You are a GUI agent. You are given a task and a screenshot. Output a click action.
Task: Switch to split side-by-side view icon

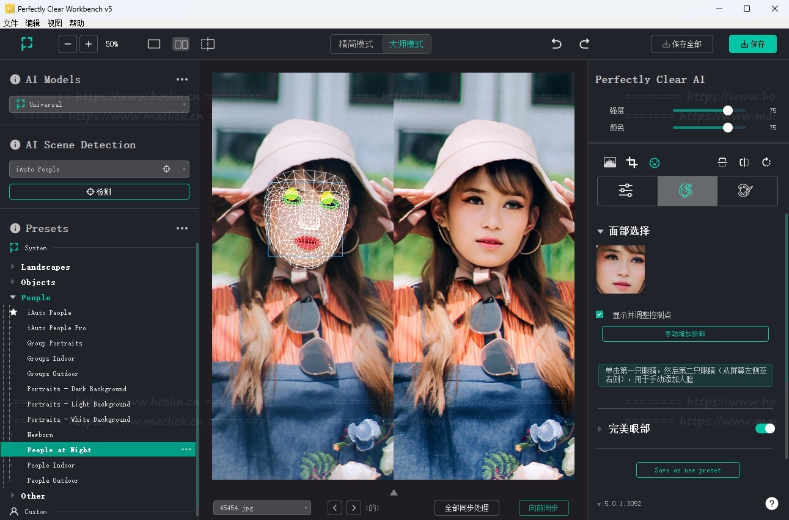pyautogui.click(x=181, y=44)
